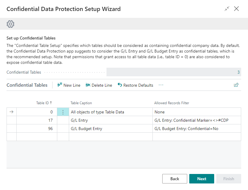Add a New Line to Confidential Tables
The image size is (248, 190).
tap(69, 85)
